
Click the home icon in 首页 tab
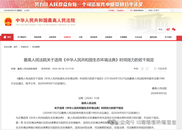(5, 37)
